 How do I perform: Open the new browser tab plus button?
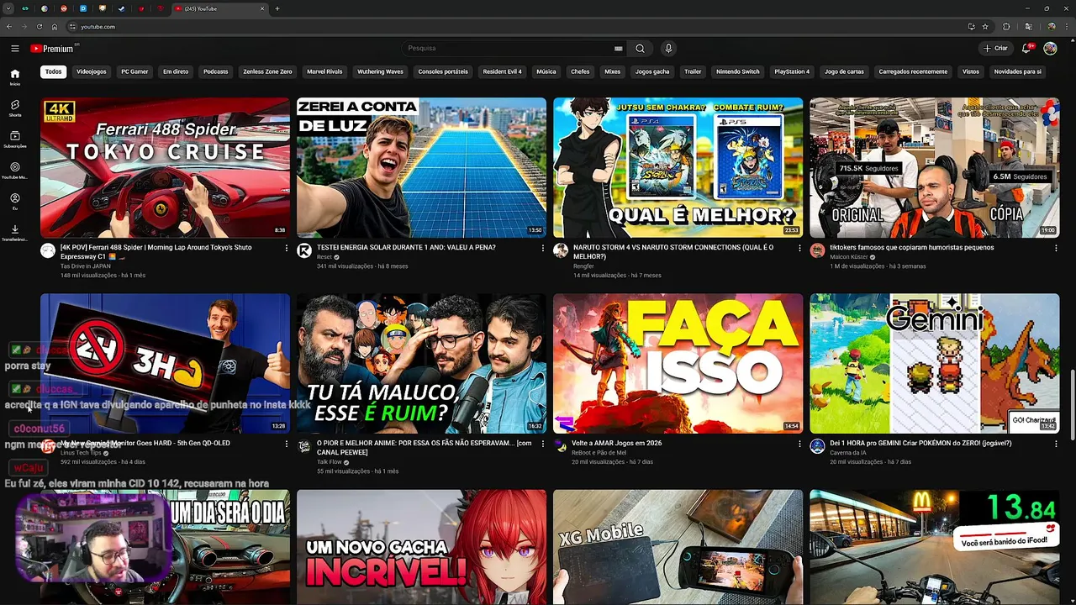[x=277, y=8]
